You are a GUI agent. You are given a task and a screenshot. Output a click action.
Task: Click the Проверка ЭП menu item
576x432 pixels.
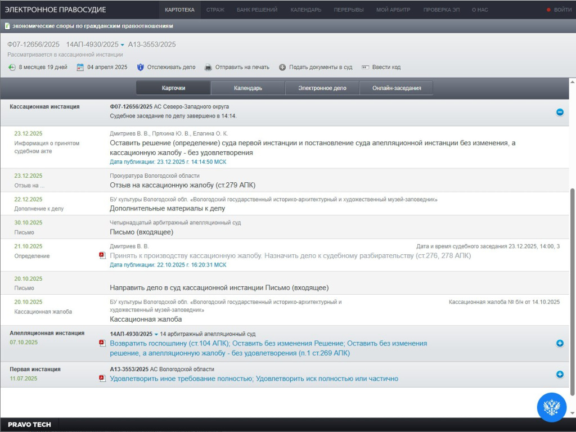pos(440,10)
